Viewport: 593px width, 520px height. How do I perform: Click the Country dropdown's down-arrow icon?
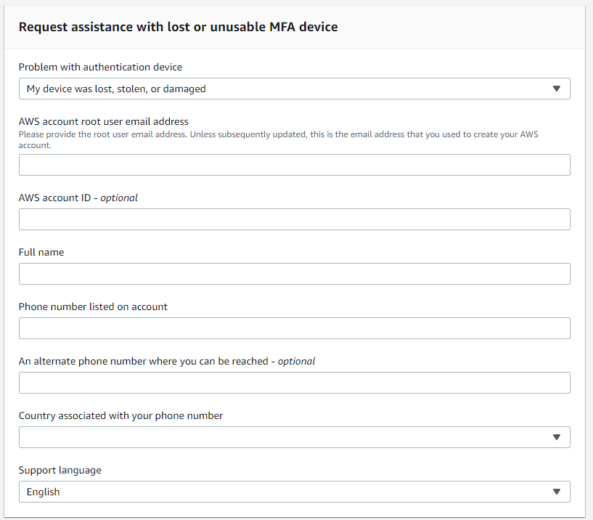coord(557,437)
